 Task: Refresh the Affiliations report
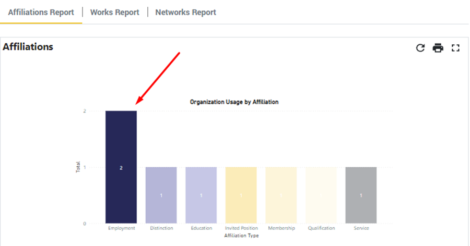coord(420,48)
